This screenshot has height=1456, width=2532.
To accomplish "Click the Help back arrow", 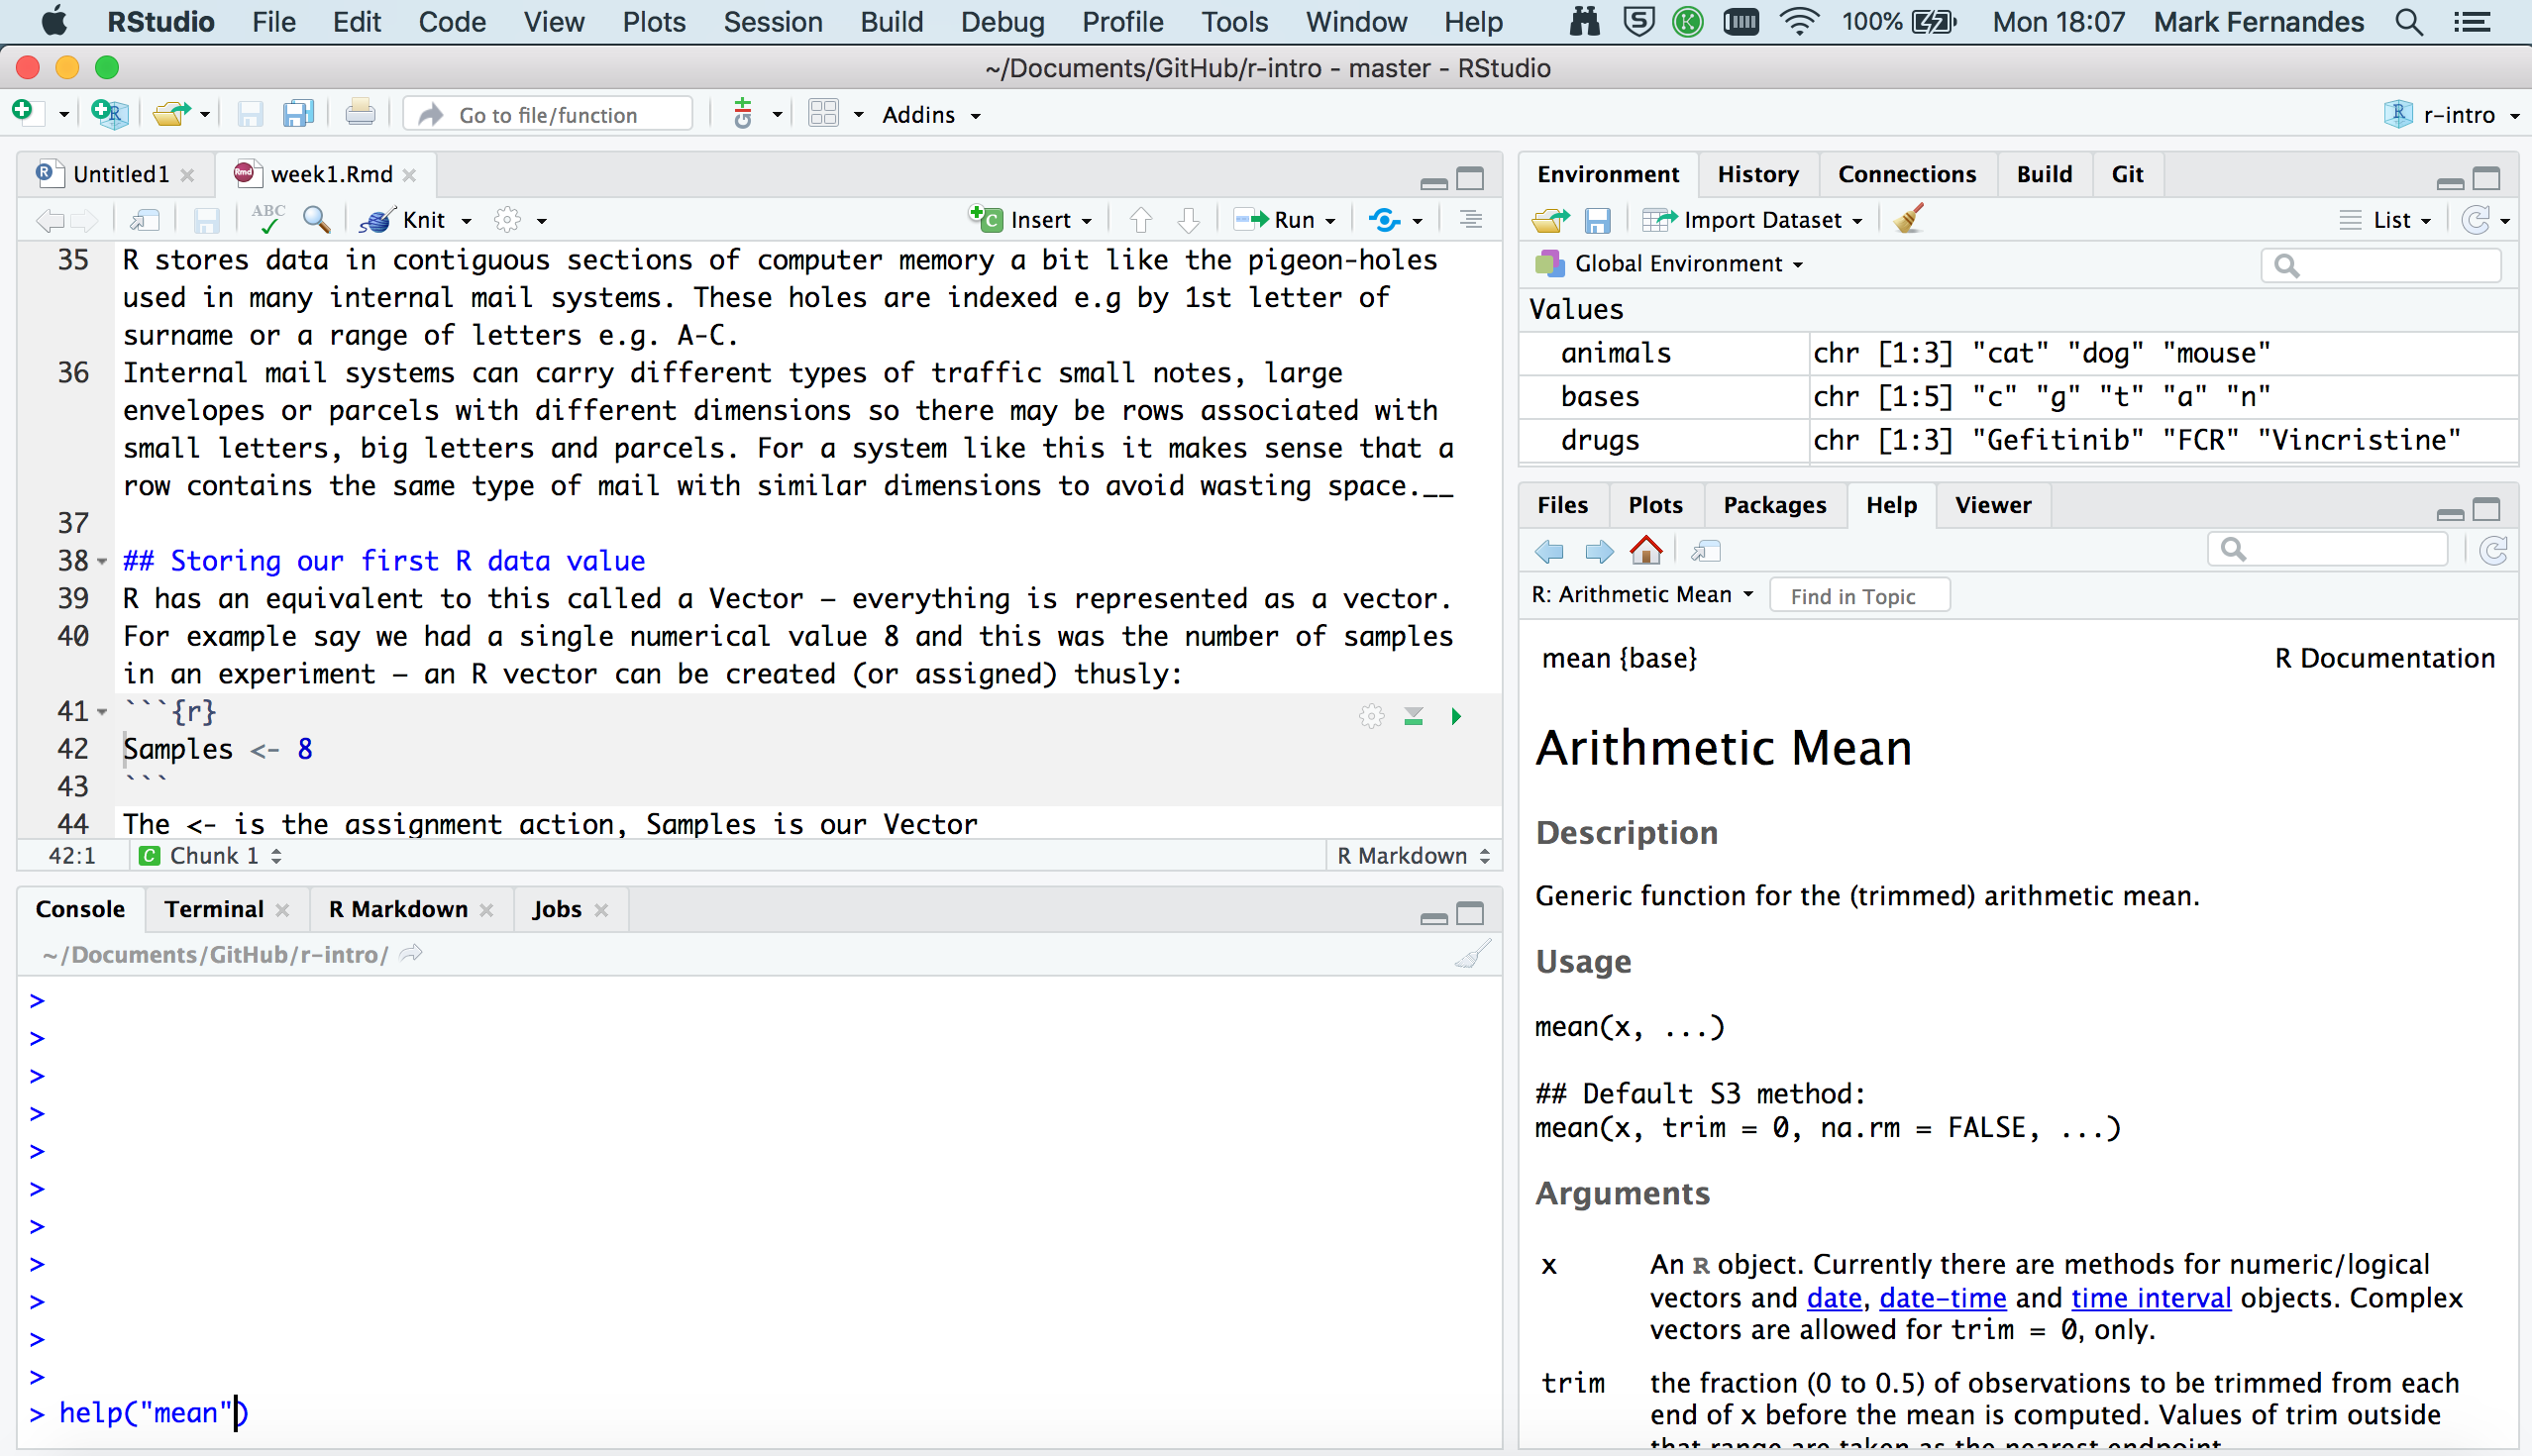I will tap(1549, 551).
